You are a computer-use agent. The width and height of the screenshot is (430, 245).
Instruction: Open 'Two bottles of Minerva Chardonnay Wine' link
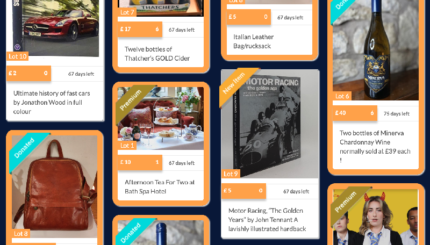(375, 146)
